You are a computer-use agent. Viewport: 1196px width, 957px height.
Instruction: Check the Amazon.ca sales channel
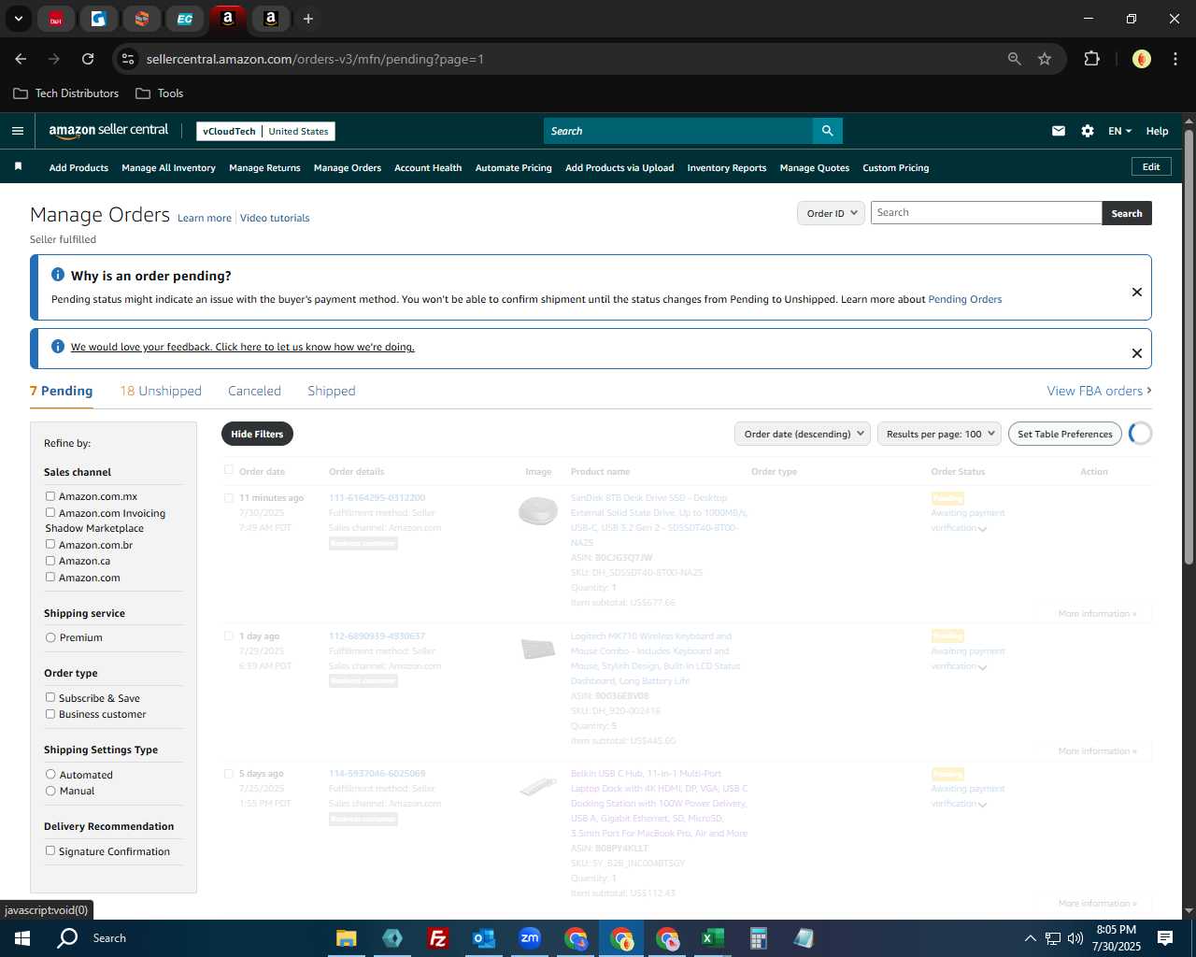pos(50,561)
